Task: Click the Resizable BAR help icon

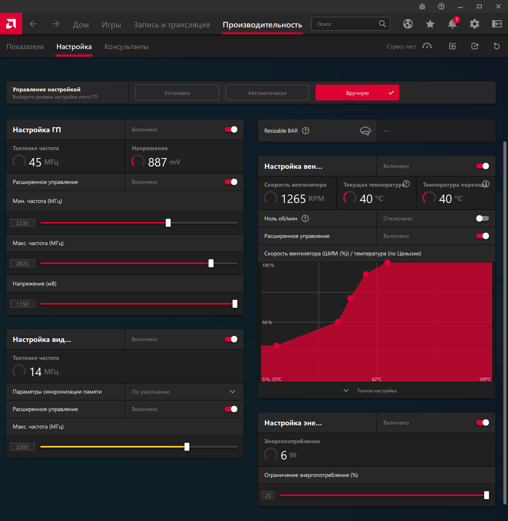Action: [306, 131]
